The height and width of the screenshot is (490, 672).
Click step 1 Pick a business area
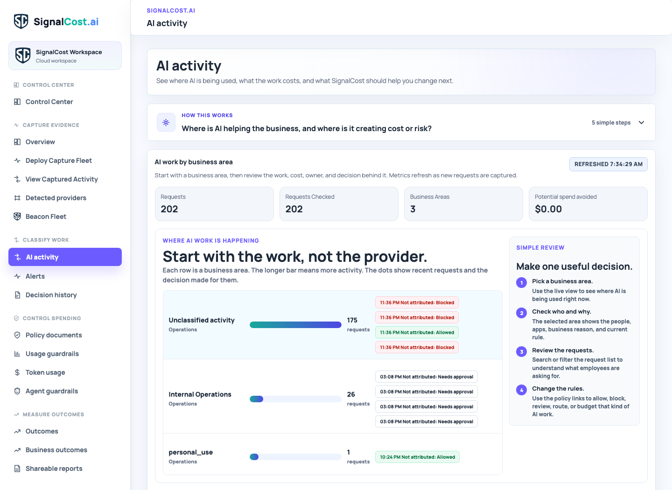point(574,290)
